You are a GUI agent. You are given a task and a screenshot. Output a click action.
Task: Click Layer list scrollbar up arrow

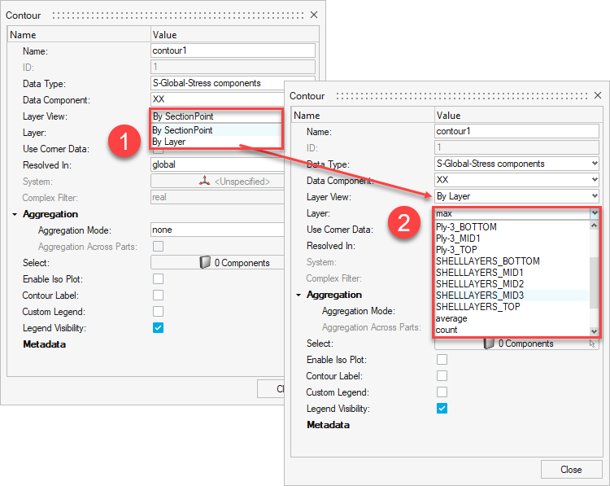594,225
